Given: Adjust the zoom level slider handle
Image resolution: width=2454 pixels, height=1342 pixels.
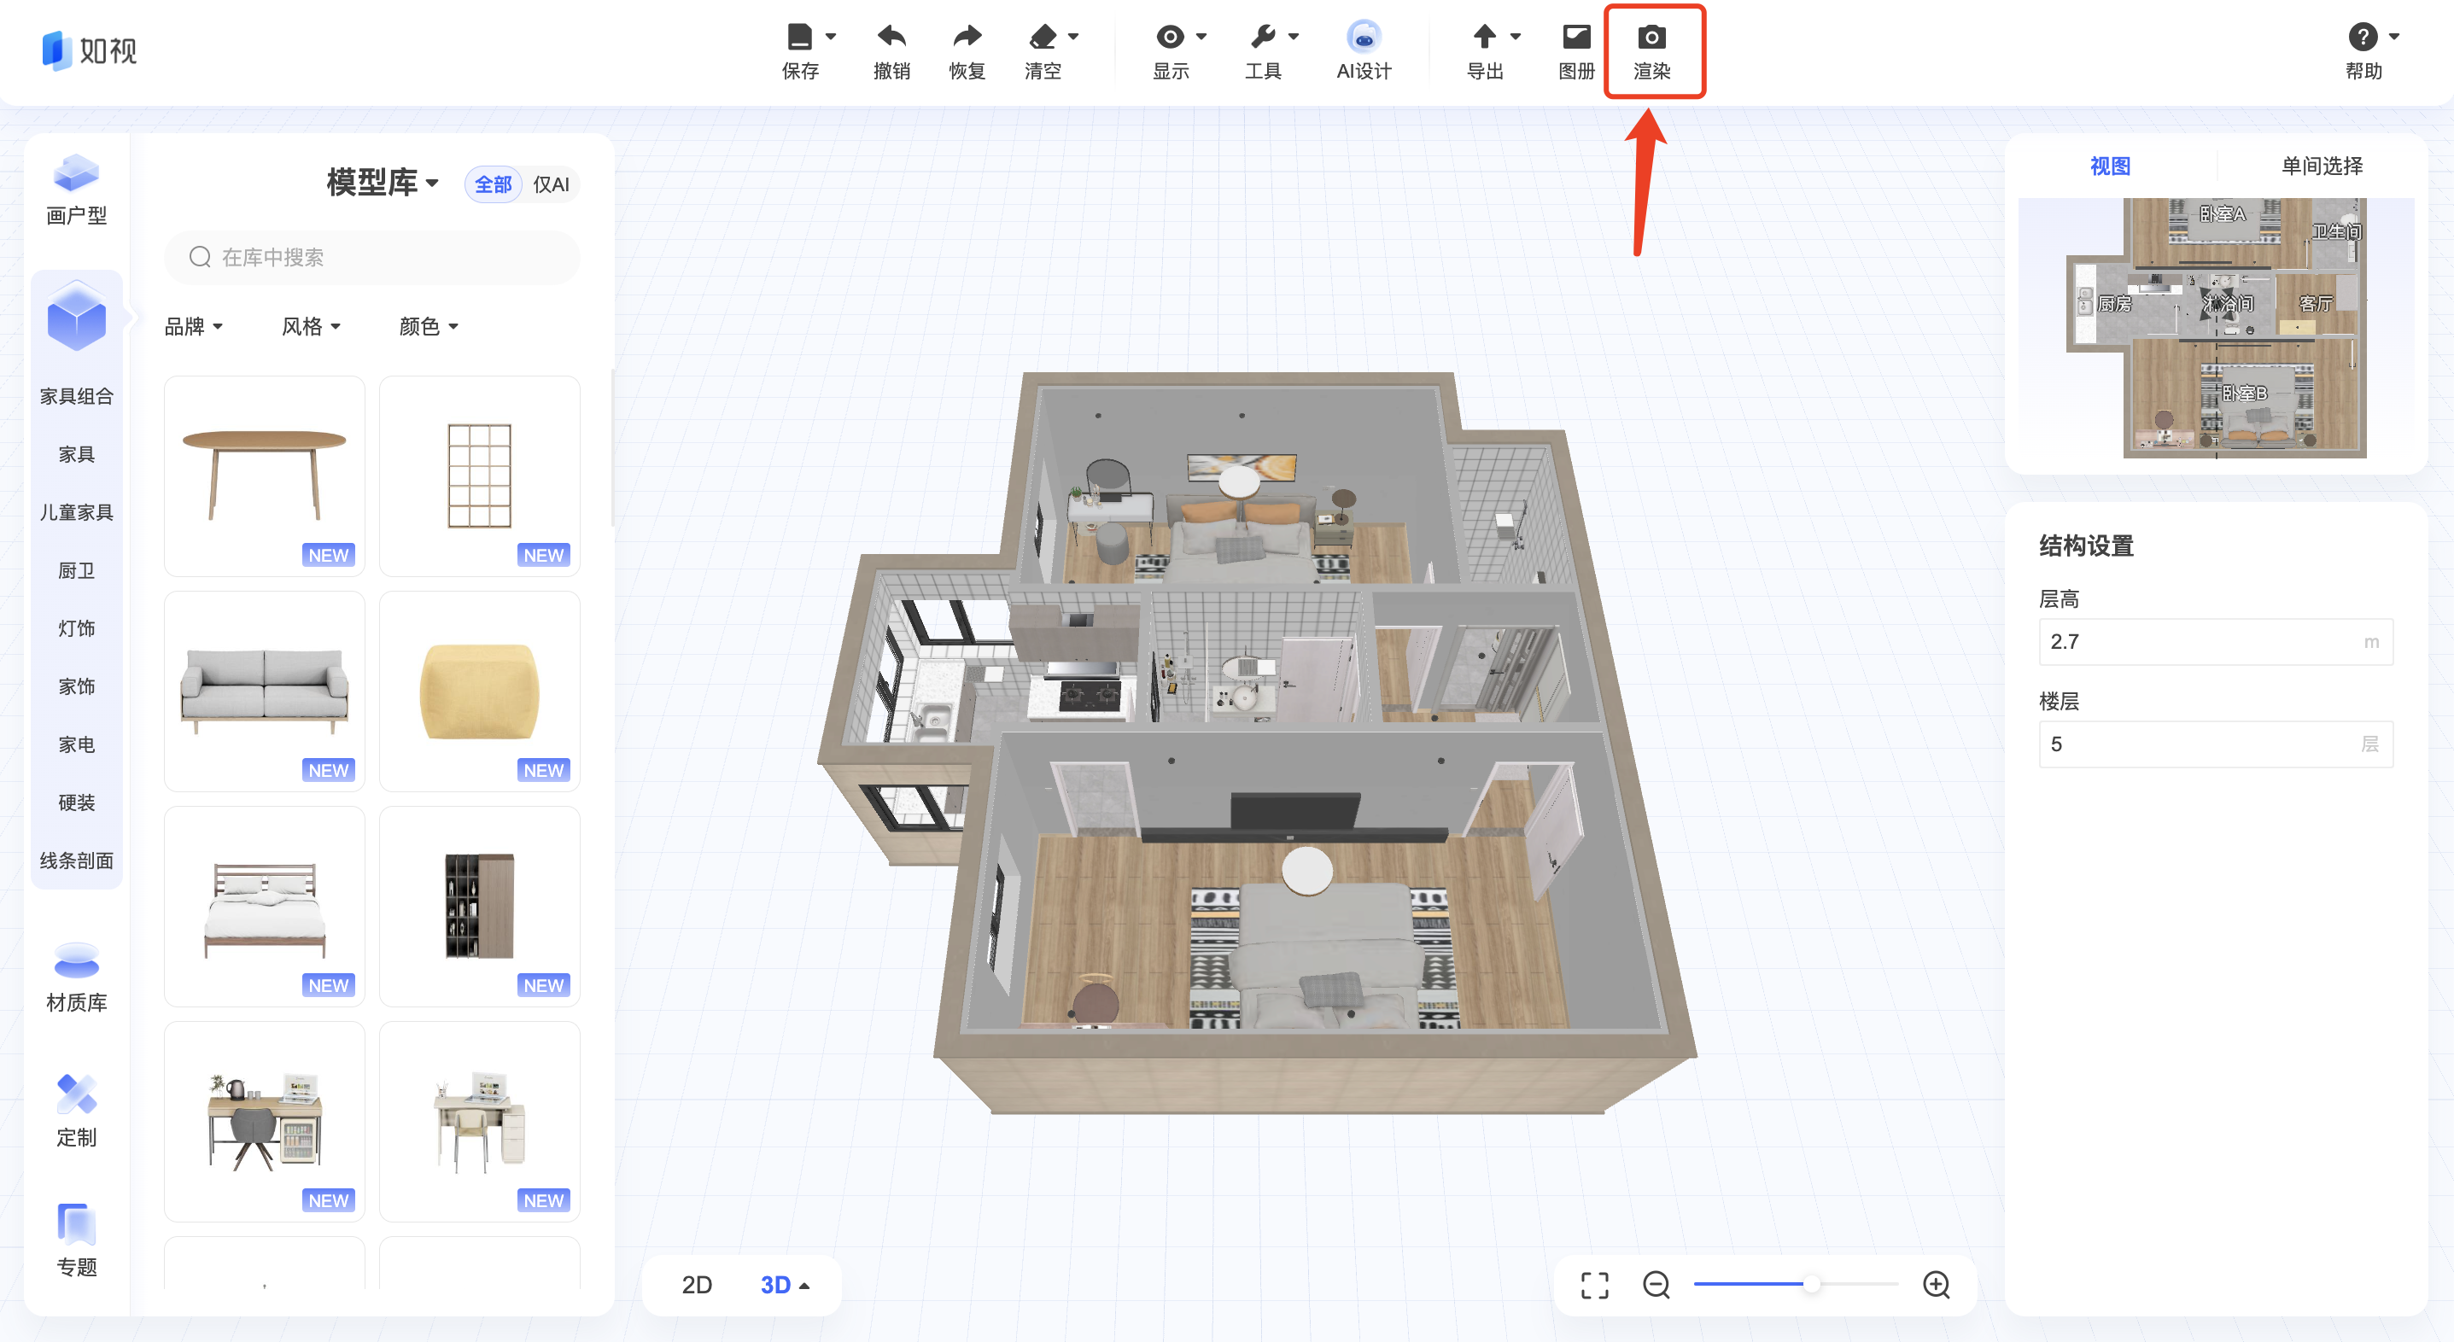Looking at the screenshot, I should [1811, 1284].
